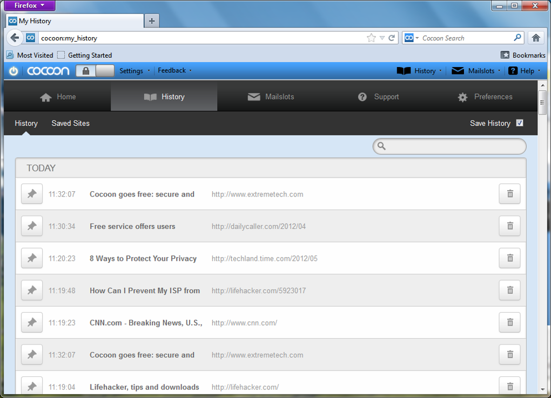Pin the 8 Ways to Protect Your Privacy entry
Screen dimensions: 551x398
(x=32, y=258)
